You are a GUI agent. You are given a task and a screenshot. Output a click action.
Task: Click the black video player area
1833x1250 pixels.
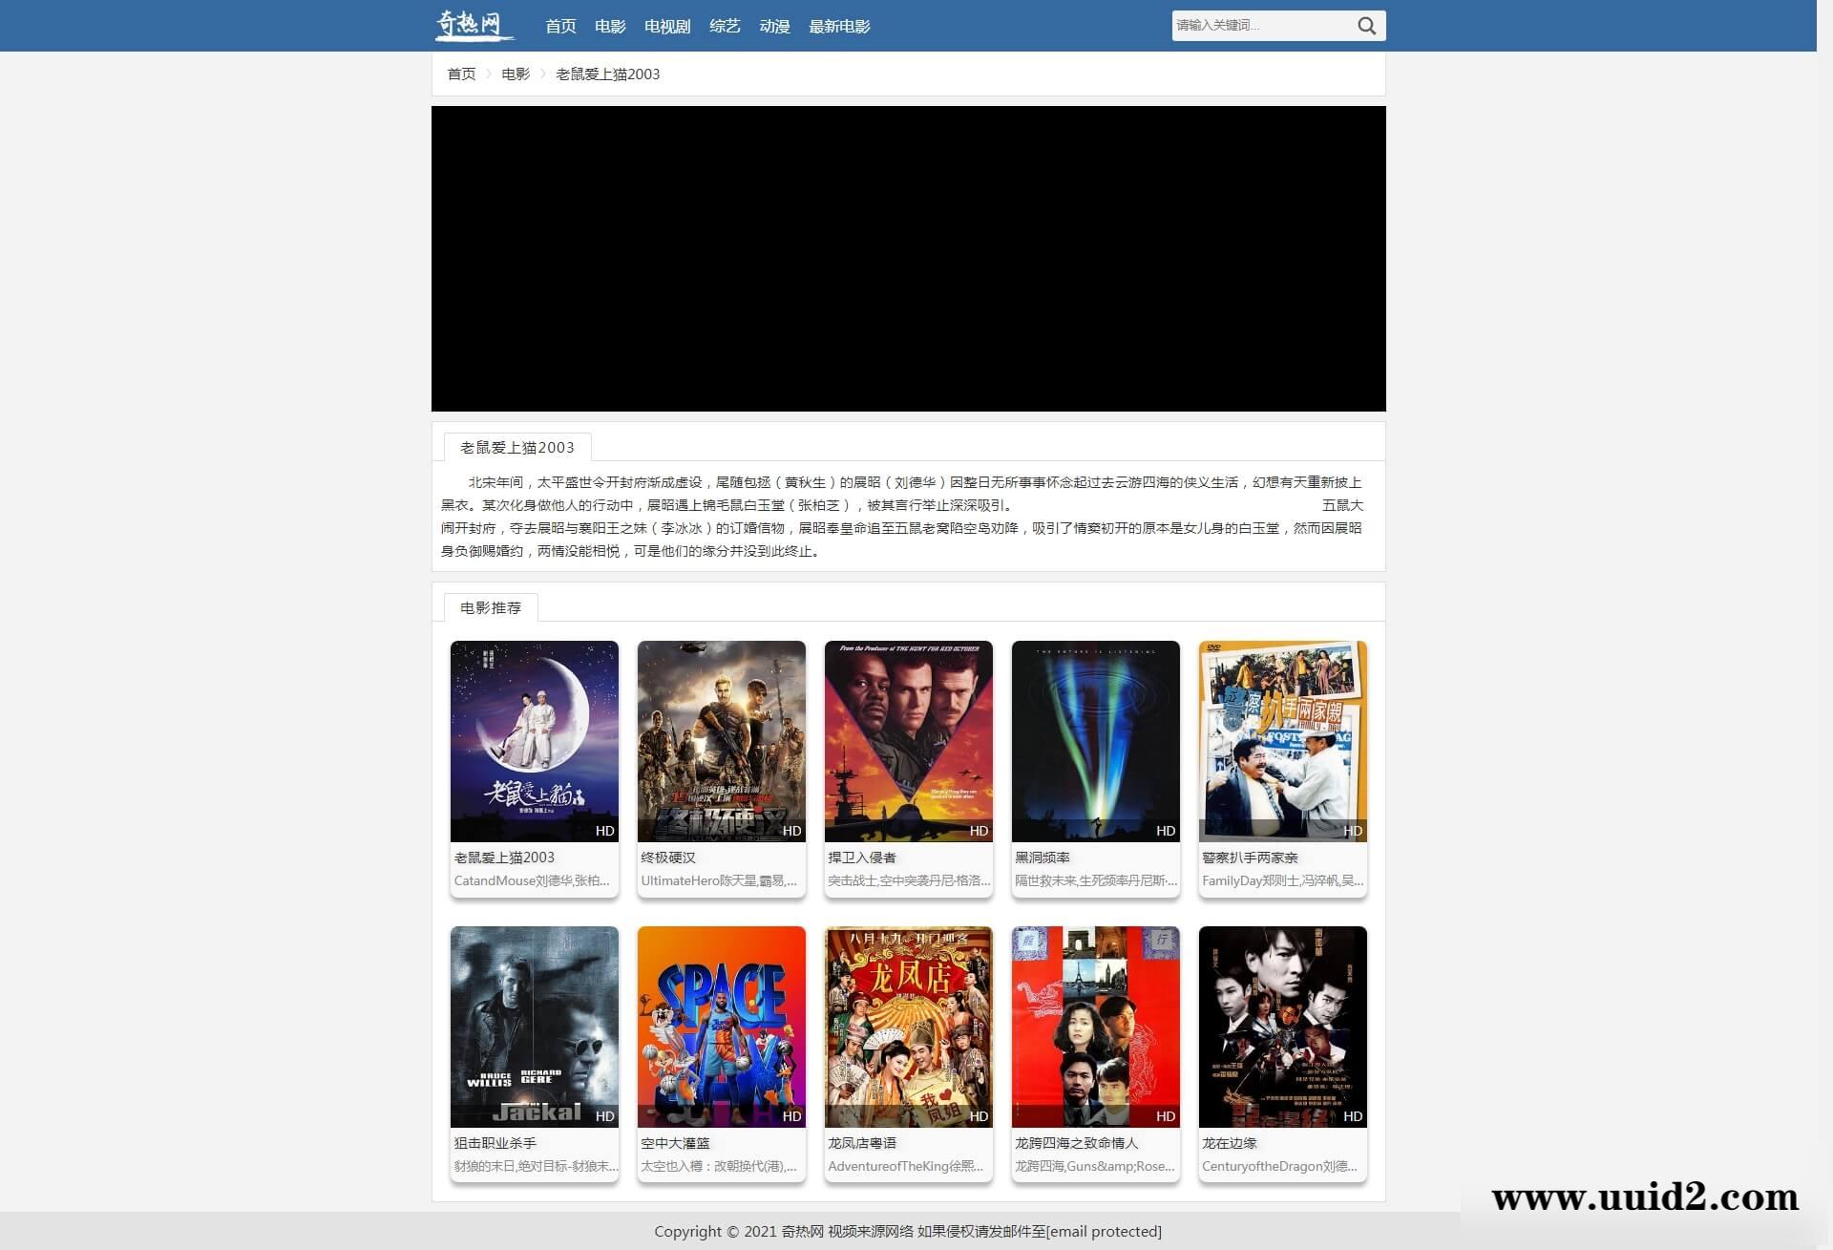[x=908, y=259]
